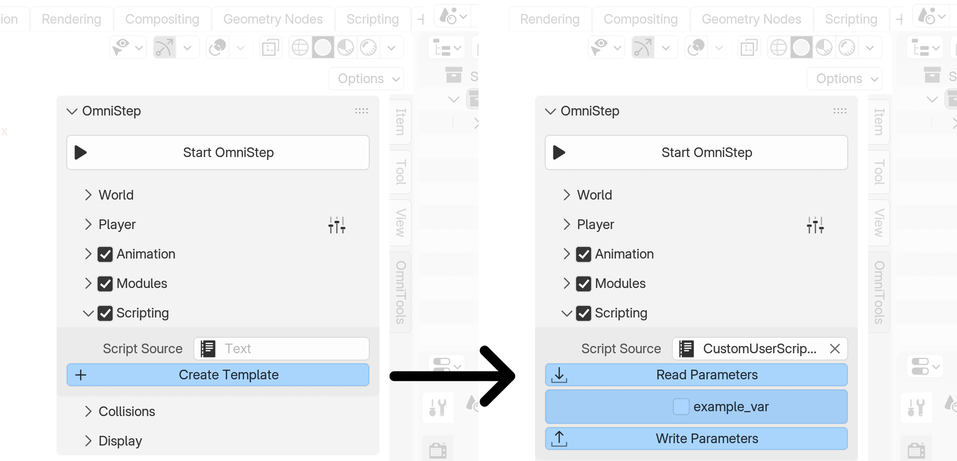Select solid viewport shading in left header
This screenshot has height=461, width=957.
323,48
